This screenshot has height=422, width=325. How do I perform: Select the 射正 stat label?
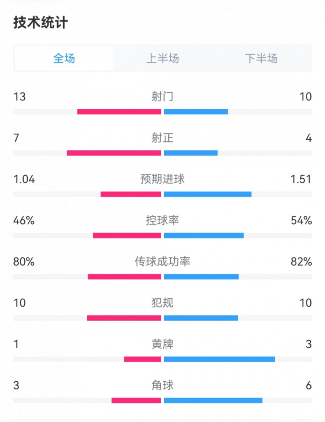162,138
